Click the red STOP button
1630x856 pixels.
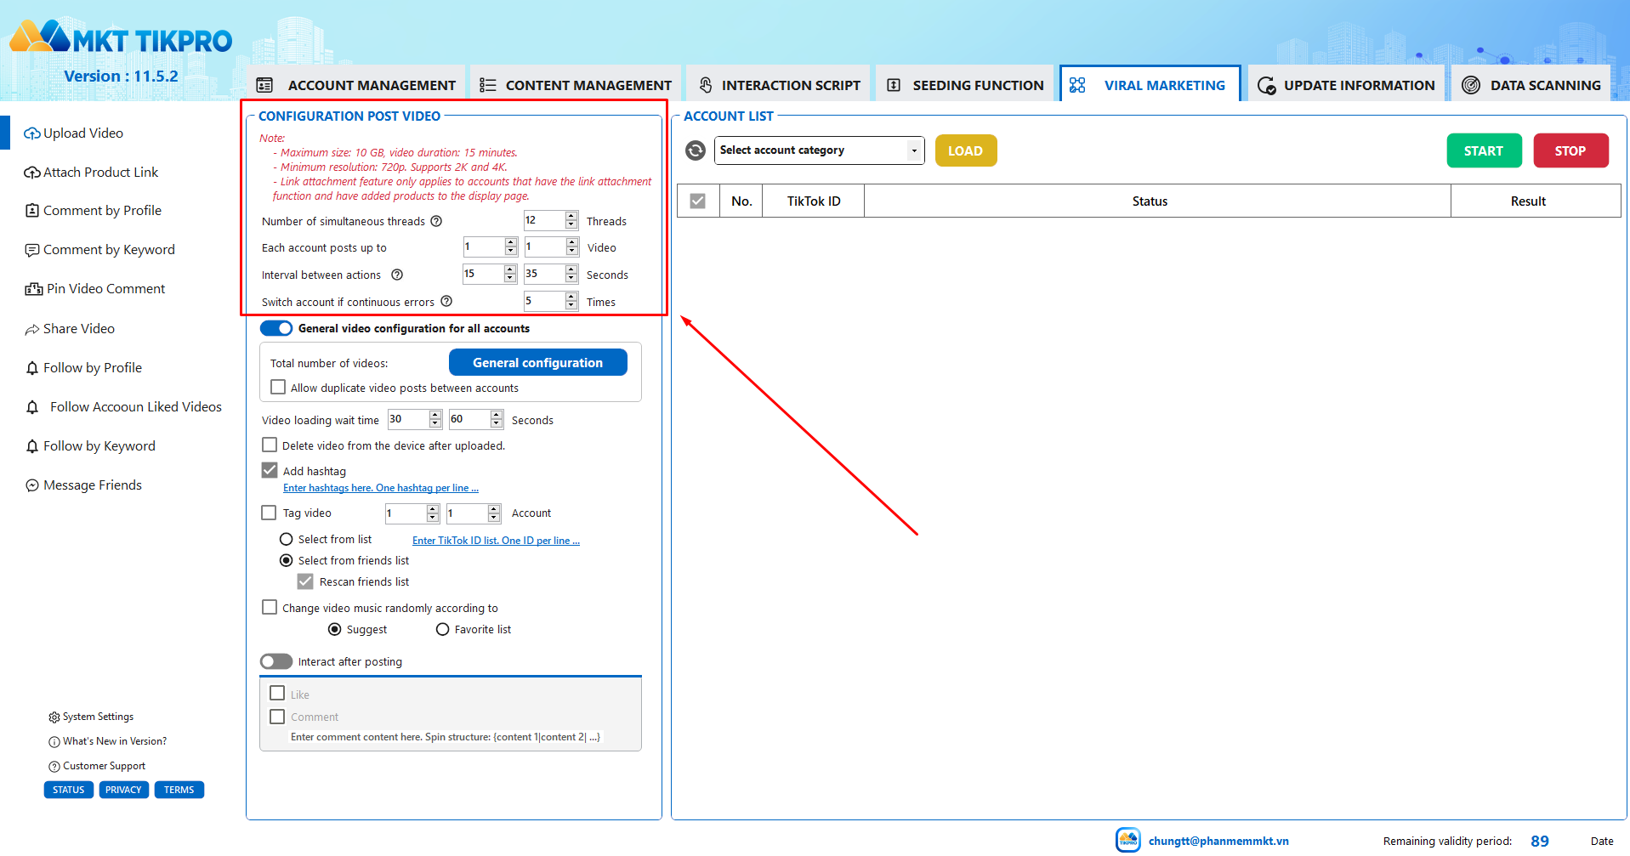[1571, 150]
